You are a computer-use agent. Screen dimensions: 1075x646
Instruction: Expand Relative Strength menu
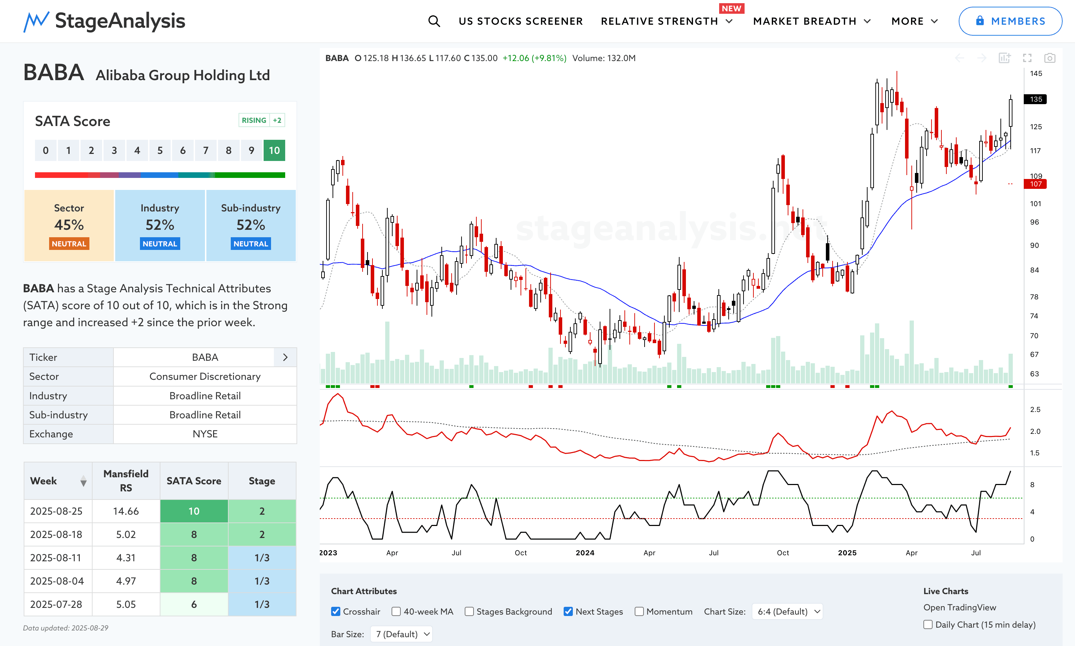(667, 21)
